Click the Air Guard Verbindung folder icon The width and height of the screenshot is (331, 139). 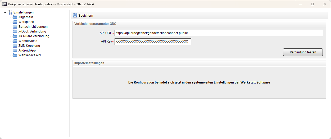click(x=15, y=36)
